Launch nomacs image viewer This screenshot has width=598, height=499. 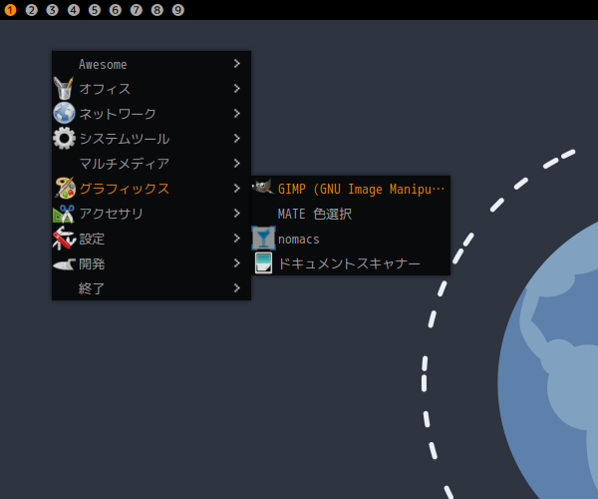click(x=351, y=239)
